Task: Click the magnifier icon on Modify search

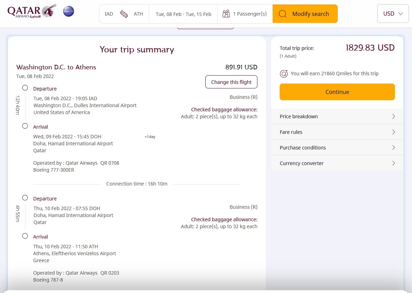Action: [283, 14]
